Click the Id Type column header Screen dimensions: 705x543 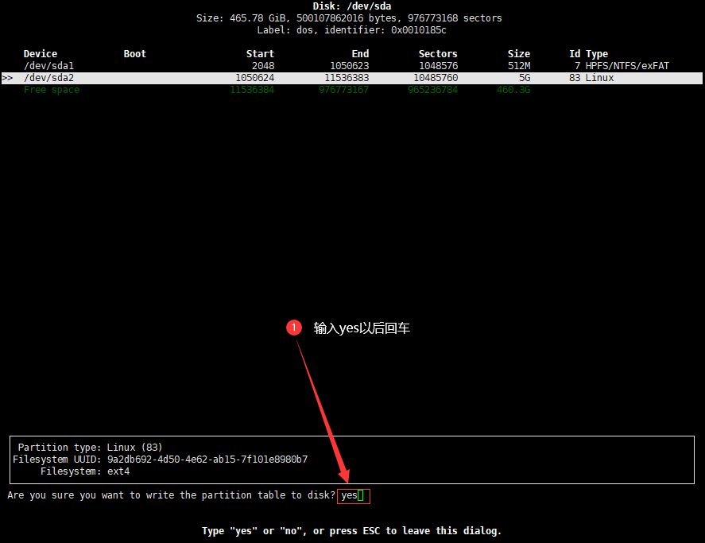[x=588, y=54]
